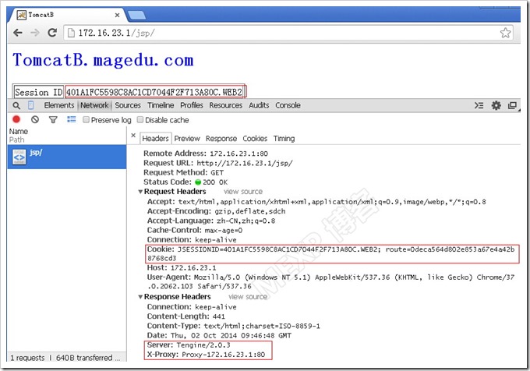Select the Network panel tab

[x=94, y=105]
